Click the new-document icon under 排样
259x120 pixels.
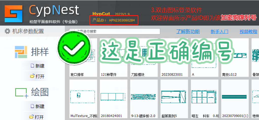(x=32, y=66)
